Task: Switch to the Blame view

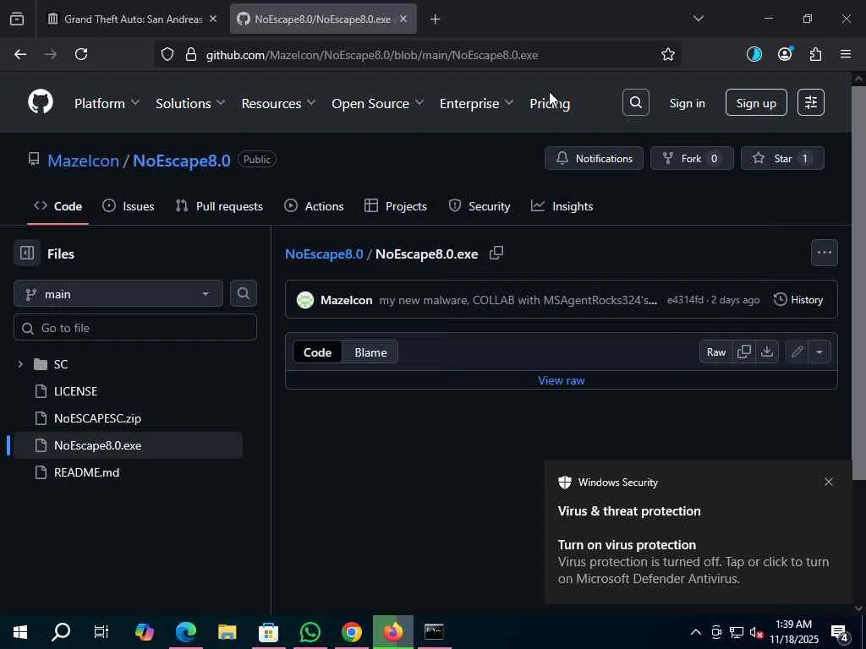Action: [370, 352]
